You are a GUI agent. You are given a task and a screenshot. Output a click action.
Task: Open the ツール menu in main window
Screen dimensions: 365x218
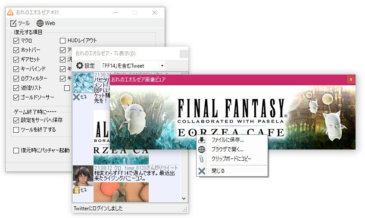tap(20, 23)
